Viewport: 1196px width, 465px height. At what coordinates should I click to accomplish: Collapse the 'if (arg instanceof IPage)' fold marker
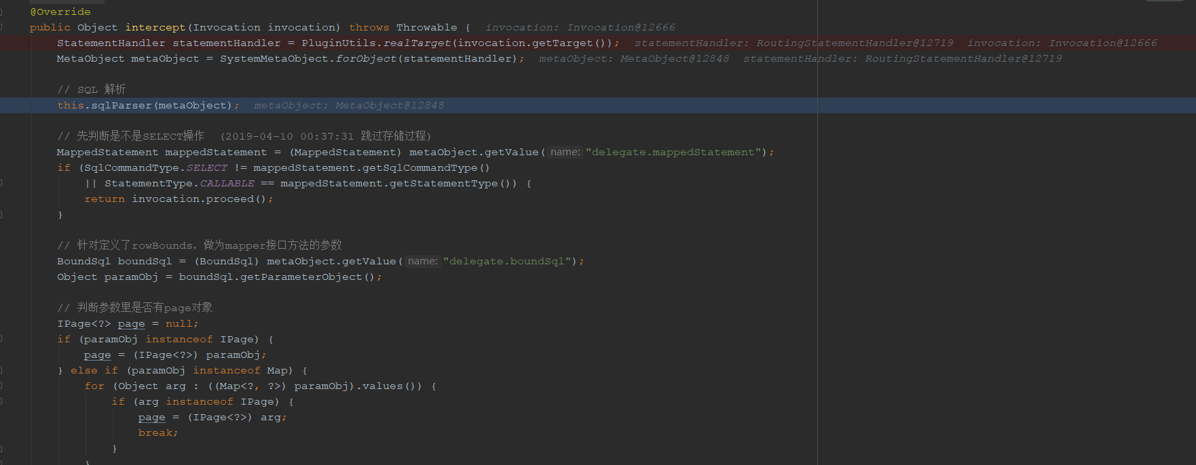point(2,401)
